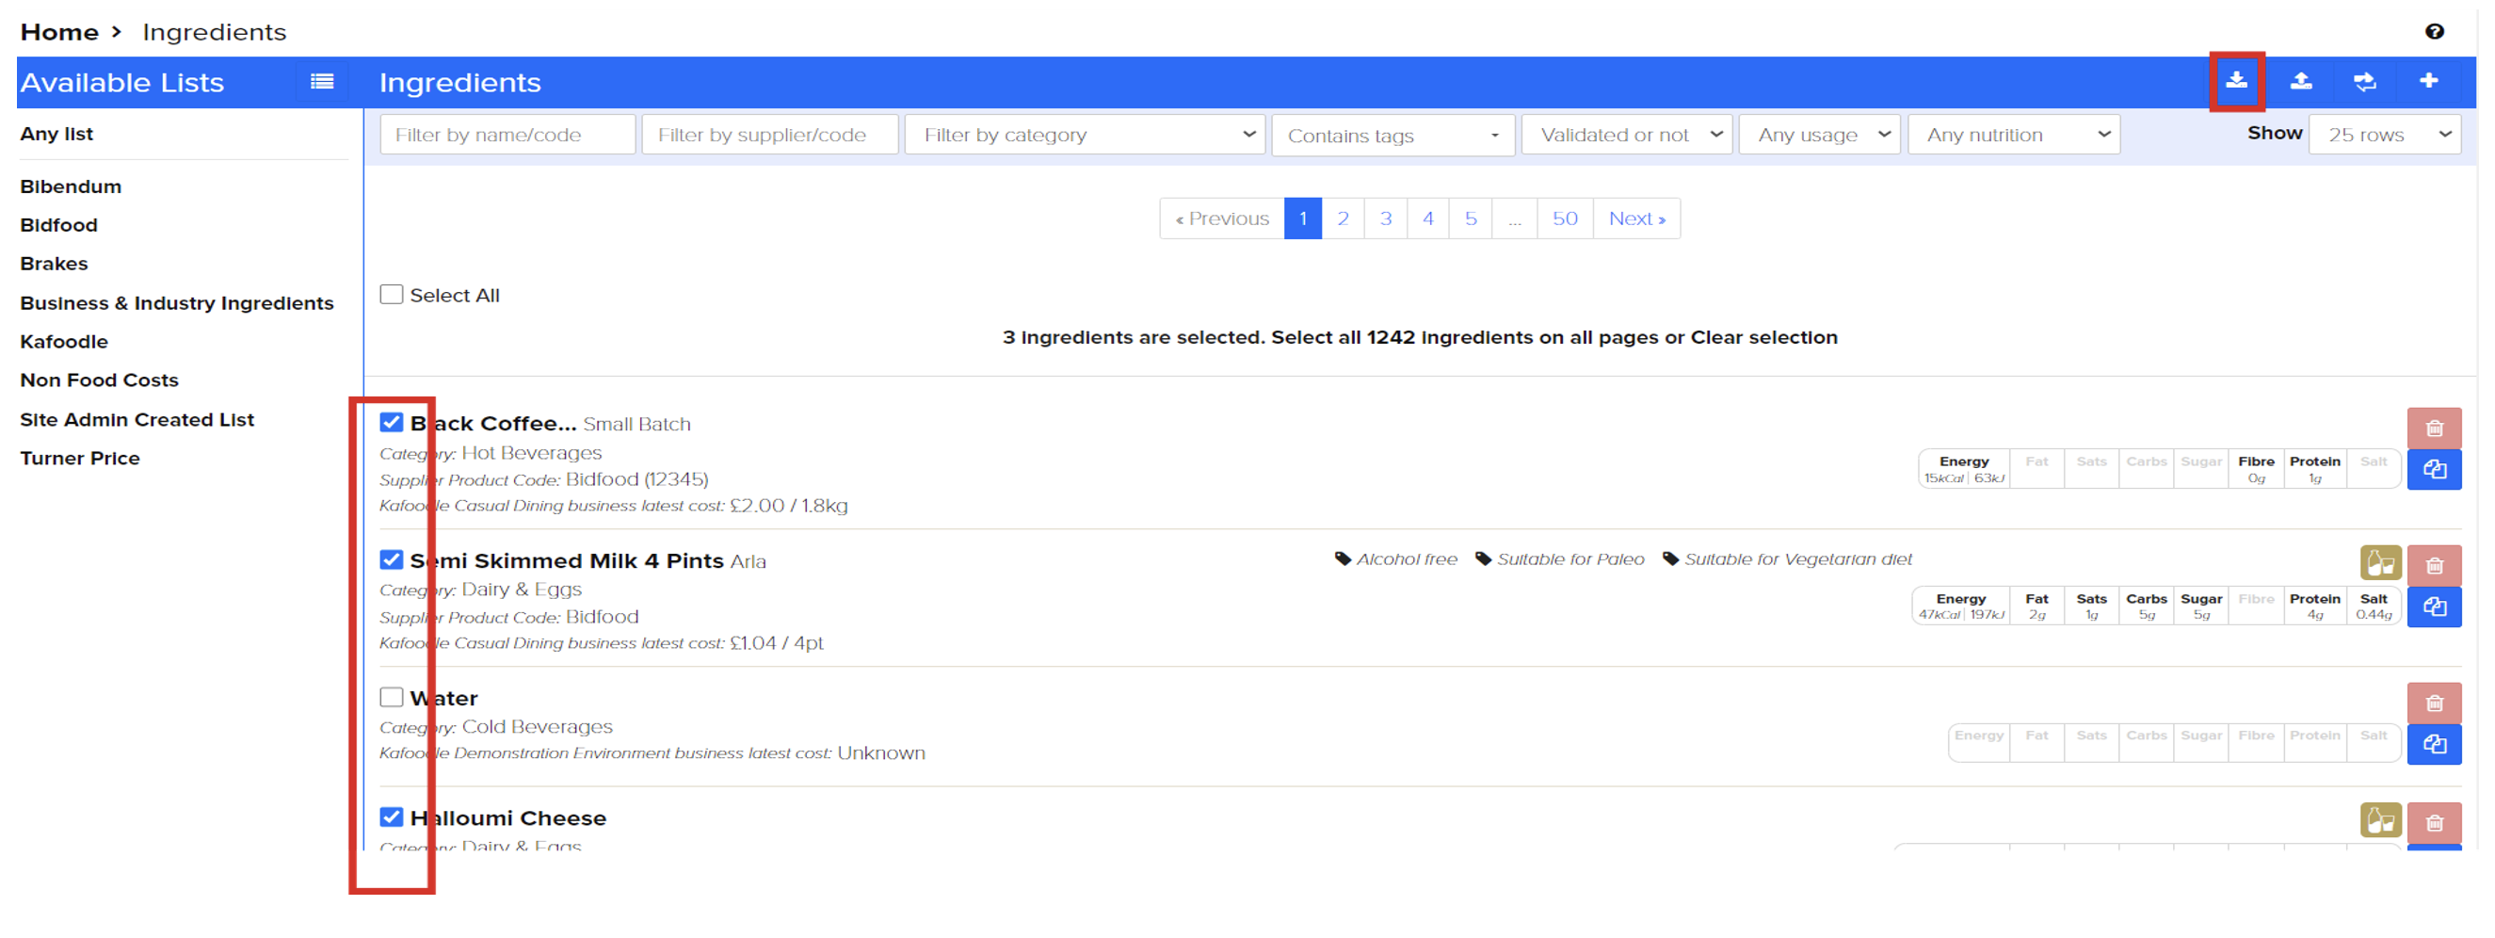The image size is (2495, 938).
Task: Click Clear selection link
Action: pyautogui.click(x=1763, y=337)
